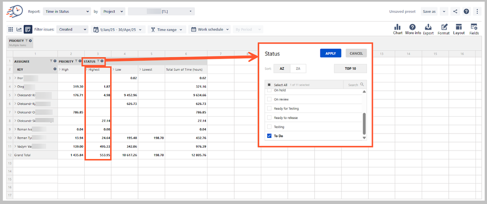Filter the PRIORITY column header field
The height and width of the screenshot is (204, 487).
point(76,61)
